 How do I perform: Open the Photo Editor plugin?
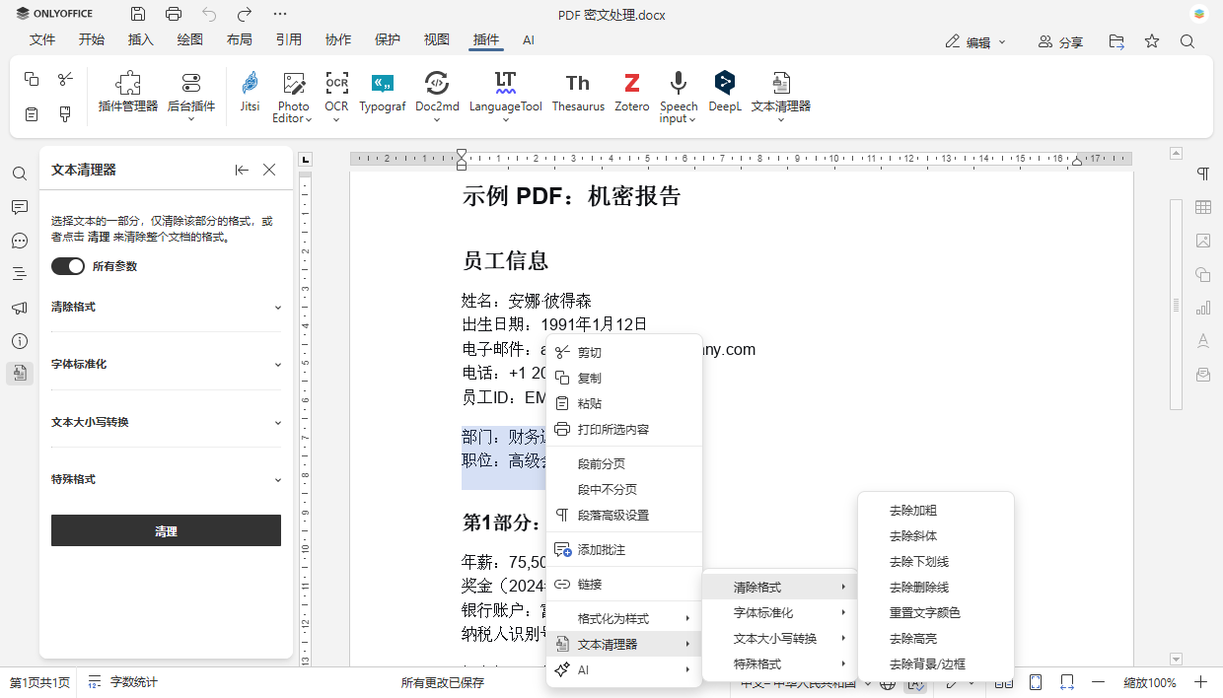pyautogui.click(x=292, y=95)
